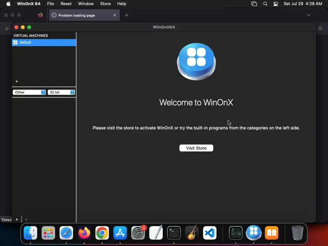Click minus button at sidebar bottom

click(x=26, y=219)
